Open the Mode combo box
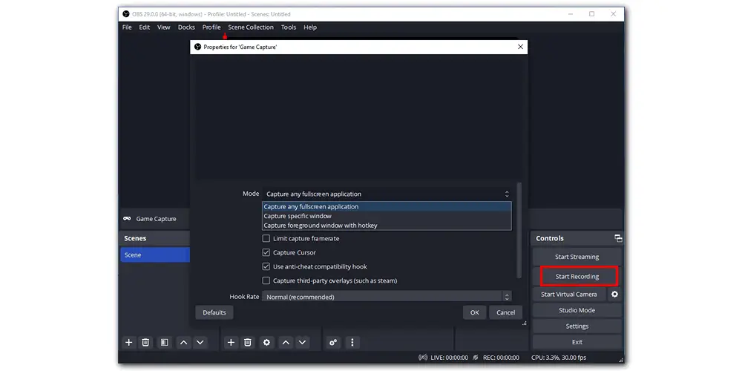 tap(387, 194)
